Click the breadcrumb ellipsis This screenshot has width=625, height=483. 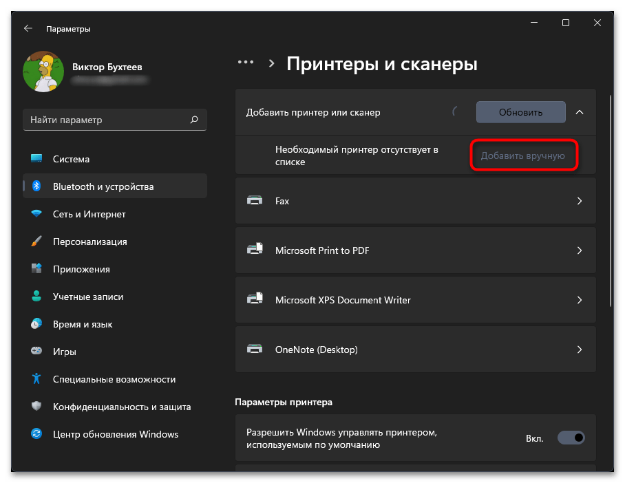click(x=246, y=62)
